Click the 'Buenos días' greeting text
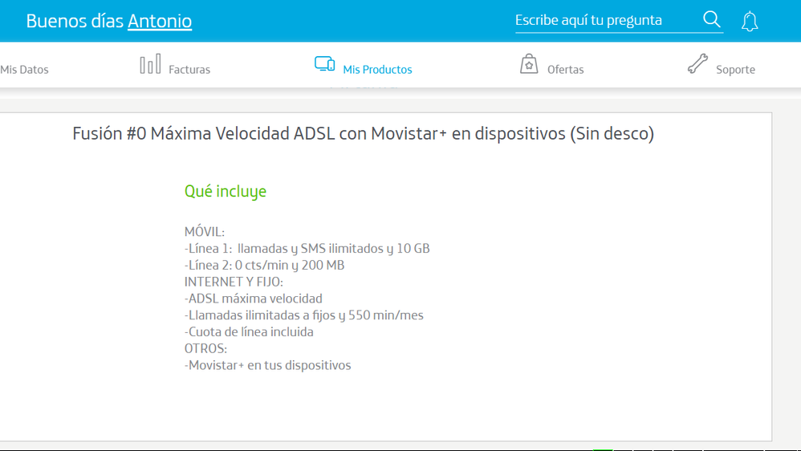The height and width of the screenshot is (451, 801). [75, 21]
